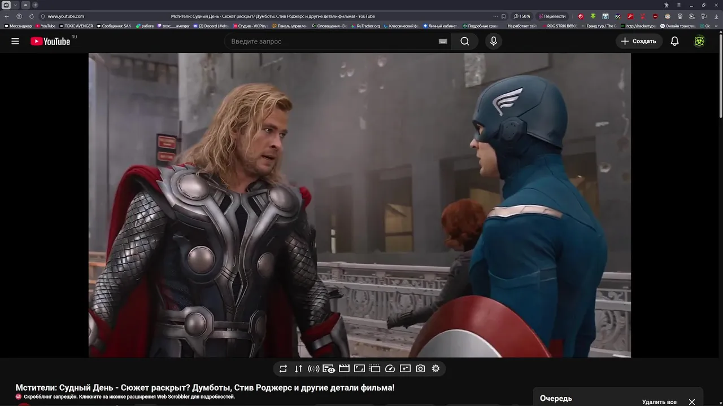Open the on-screen keyboard in search box

click(x=443, y=41)
